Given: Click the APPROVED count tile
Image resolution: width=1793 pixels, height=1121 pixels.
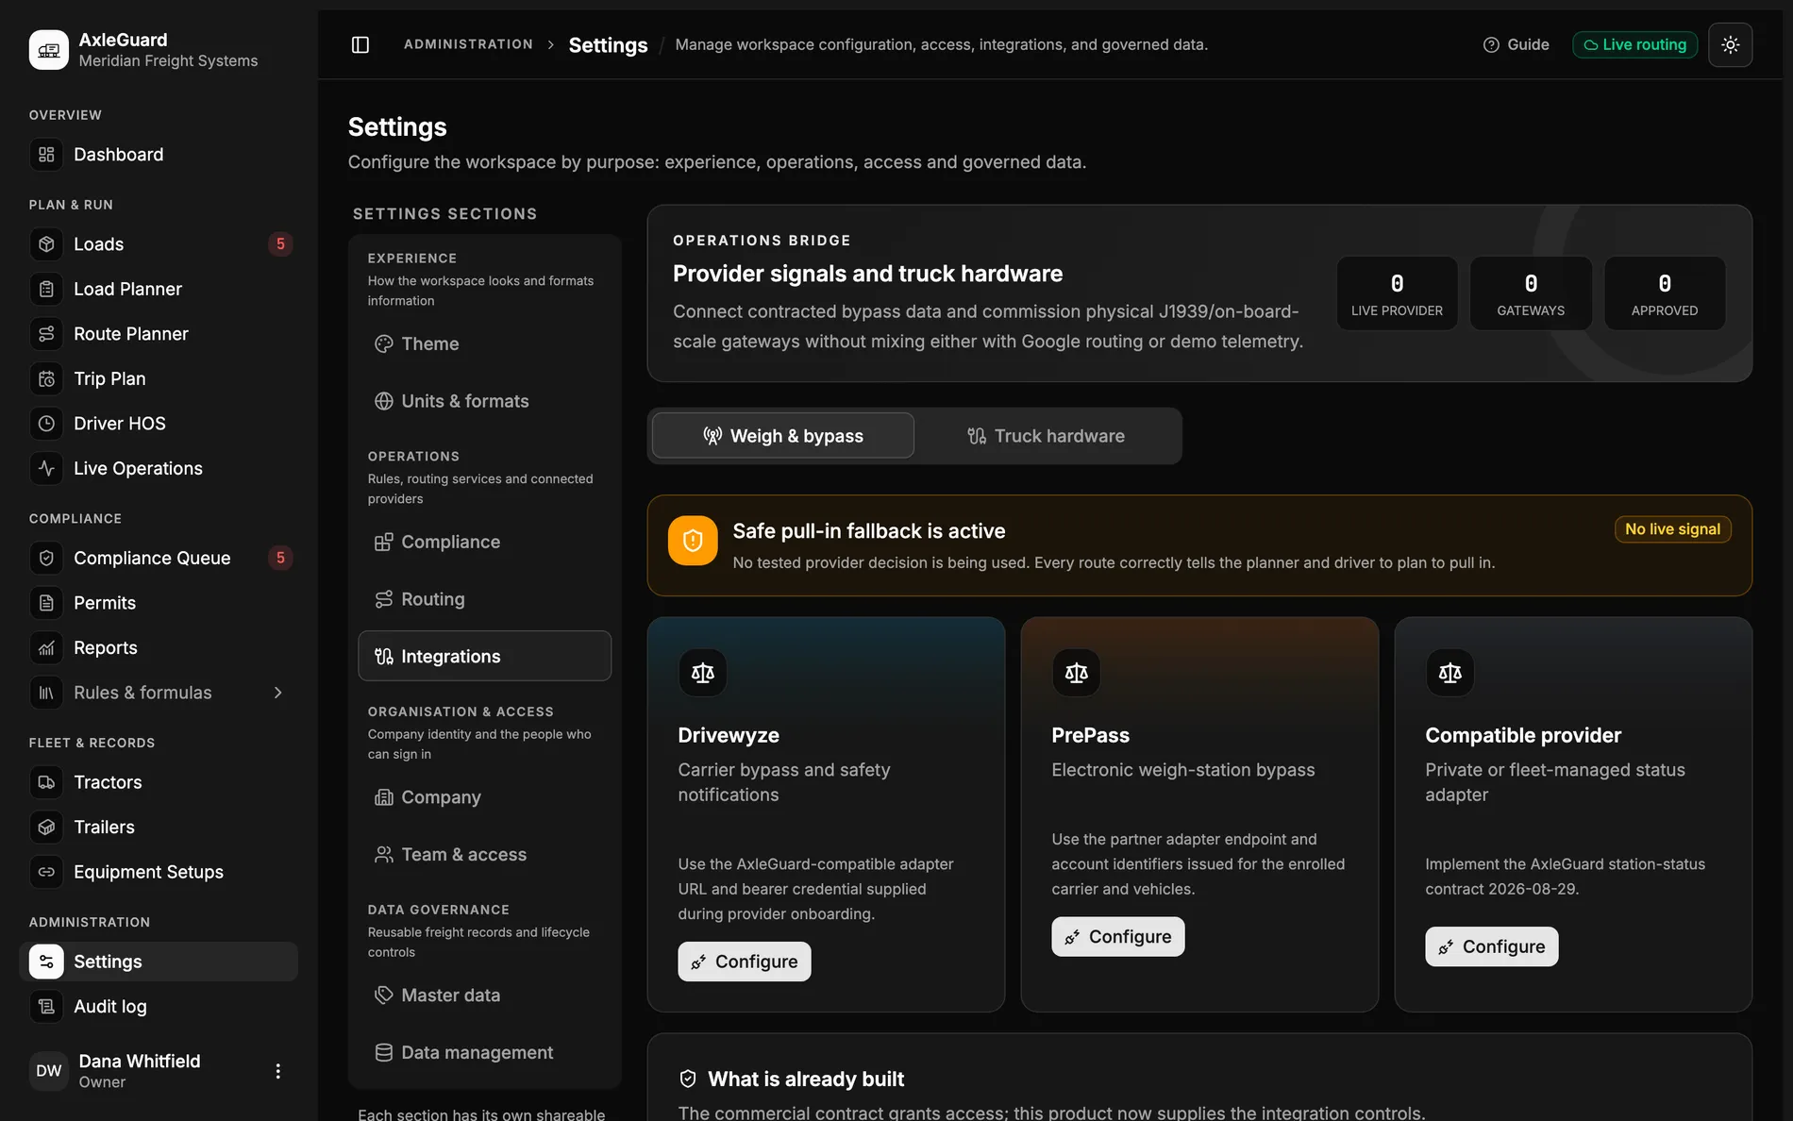Looking at the screenshot, I should [x=1665, y=293].
